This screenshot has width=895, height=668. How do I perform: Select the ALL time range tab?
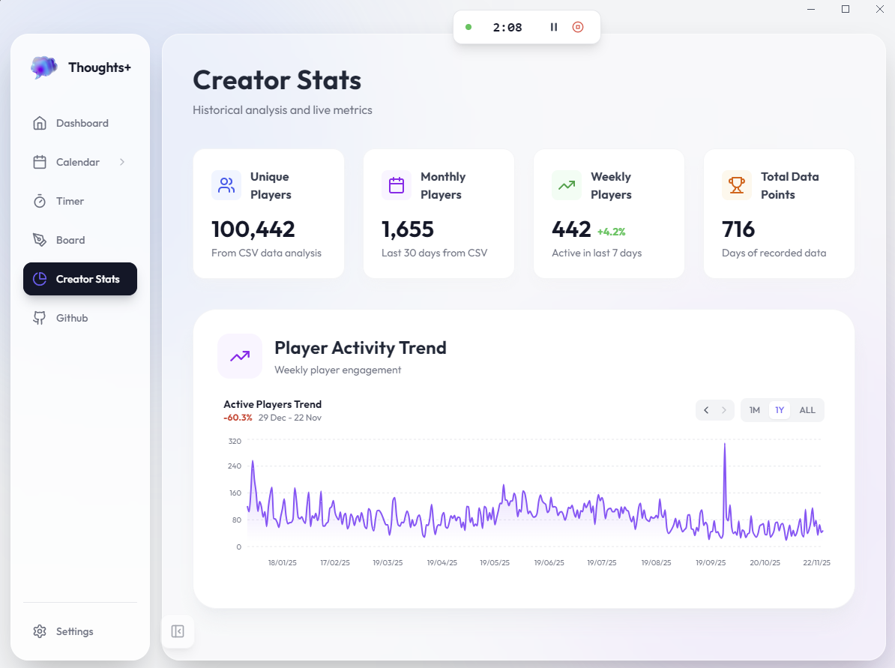[x=807, y=410]
